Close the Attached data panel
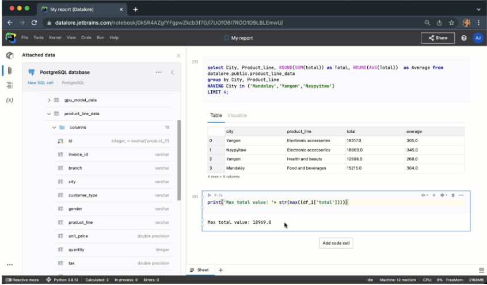487x285 pixels. click(x=178, y=55)
